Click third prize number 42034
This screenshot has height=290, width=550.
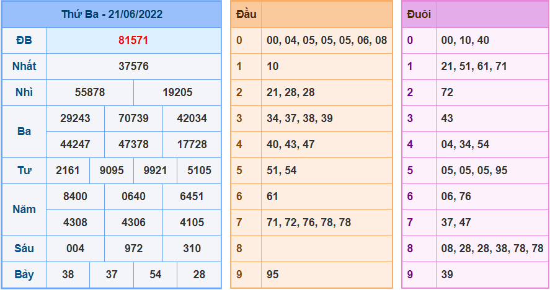coord(192,118)
